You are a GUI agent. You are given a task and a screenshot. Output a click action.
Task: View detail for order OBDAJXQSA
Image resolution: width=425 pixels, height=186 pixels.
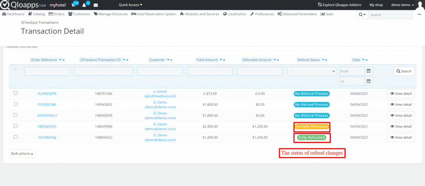[x=401, y=126]
